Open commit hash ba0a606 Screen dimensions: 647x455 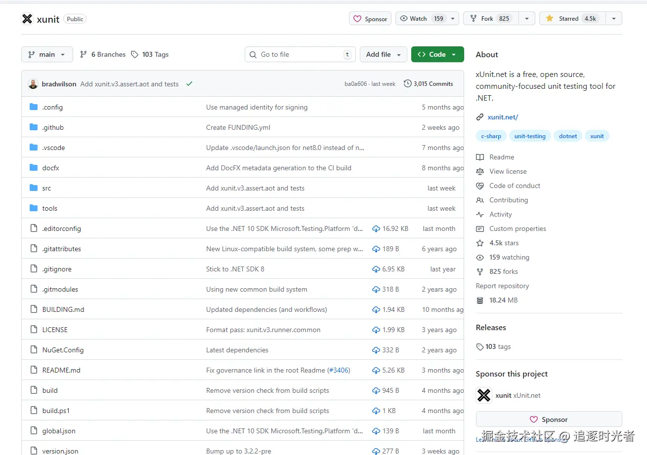coord(356,84)
